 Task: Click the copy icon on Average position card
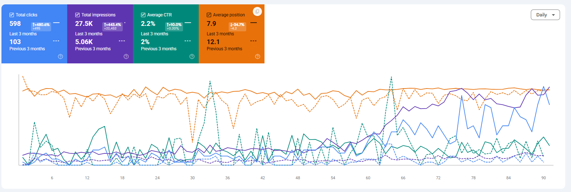pos(257,12)
